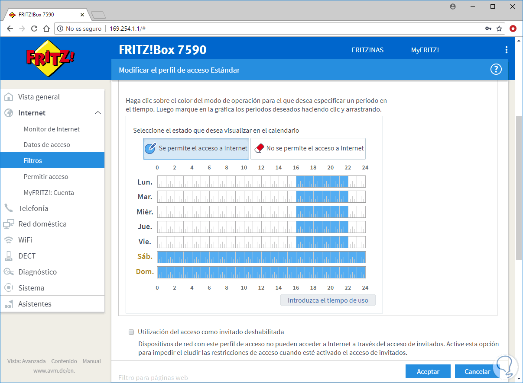This screenshot has height=383, width=523.
Task: Collapse the Internet menu chevron
Action: pyautogui.click(x=98, y=113)
